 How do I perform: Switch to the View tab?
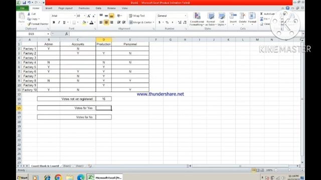point(125,8)
